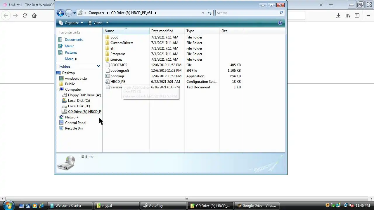Select Network in folder tree
374x210 pixels.
(72, 117)
